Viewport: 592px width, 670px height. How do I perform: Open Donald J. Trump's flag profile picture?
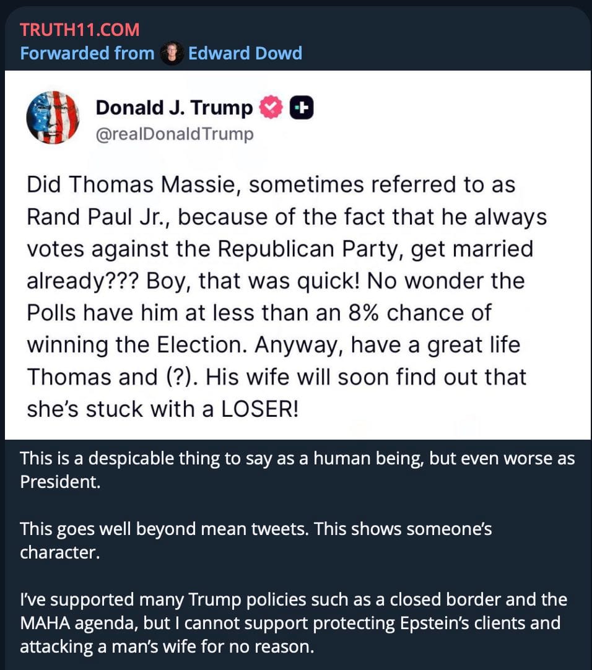tap(53, 118)
